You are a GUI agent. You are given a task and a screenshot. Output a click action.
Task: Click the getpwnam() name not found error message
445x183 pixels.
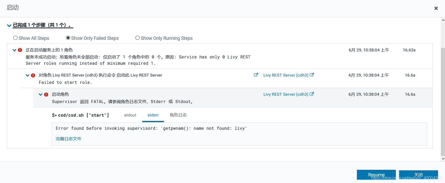151,128
